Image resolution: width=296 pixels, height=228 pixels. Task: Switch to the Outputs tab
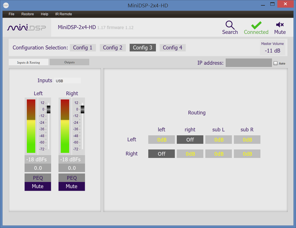[x=69, y=62]
